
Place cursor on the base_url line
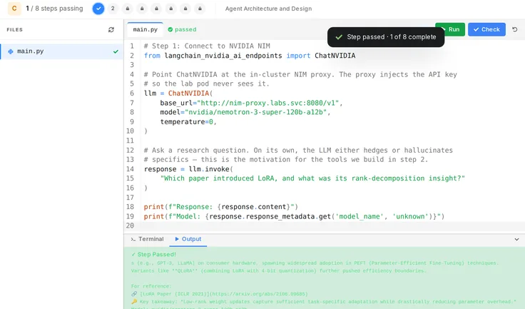251,103
